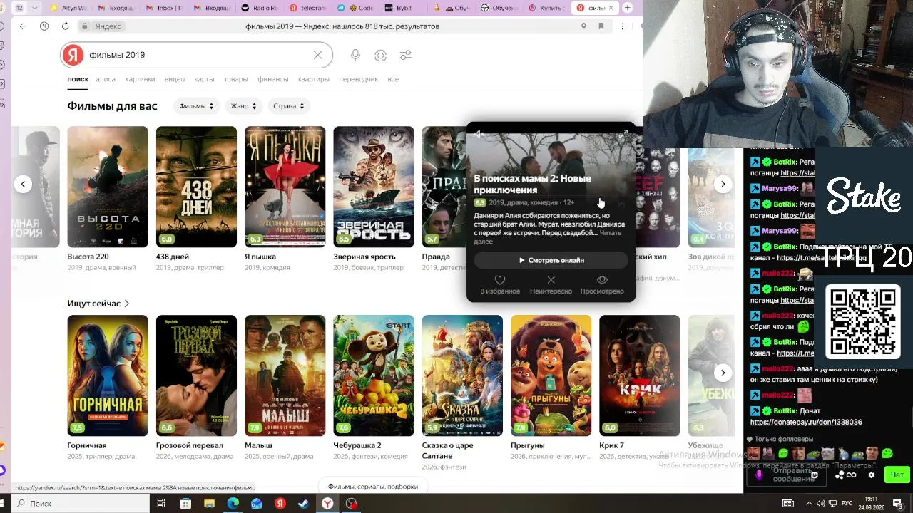The width and height of the screenshot is (913, 513).
Task: Open the donatepay.ru donation link in chat
Action: tap(807, 423)
